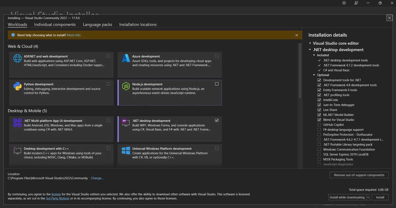This screenshot has width=396, height=208.
Task: Click the Universal Windows Platform logo icon
Action: click(x=126, y=151)
